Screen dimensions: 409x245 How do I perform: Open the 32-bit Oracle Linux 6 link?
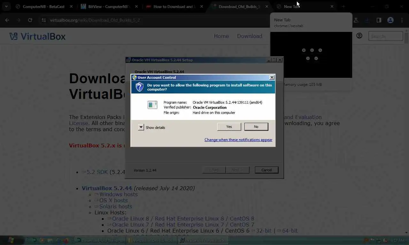point(264,231)
